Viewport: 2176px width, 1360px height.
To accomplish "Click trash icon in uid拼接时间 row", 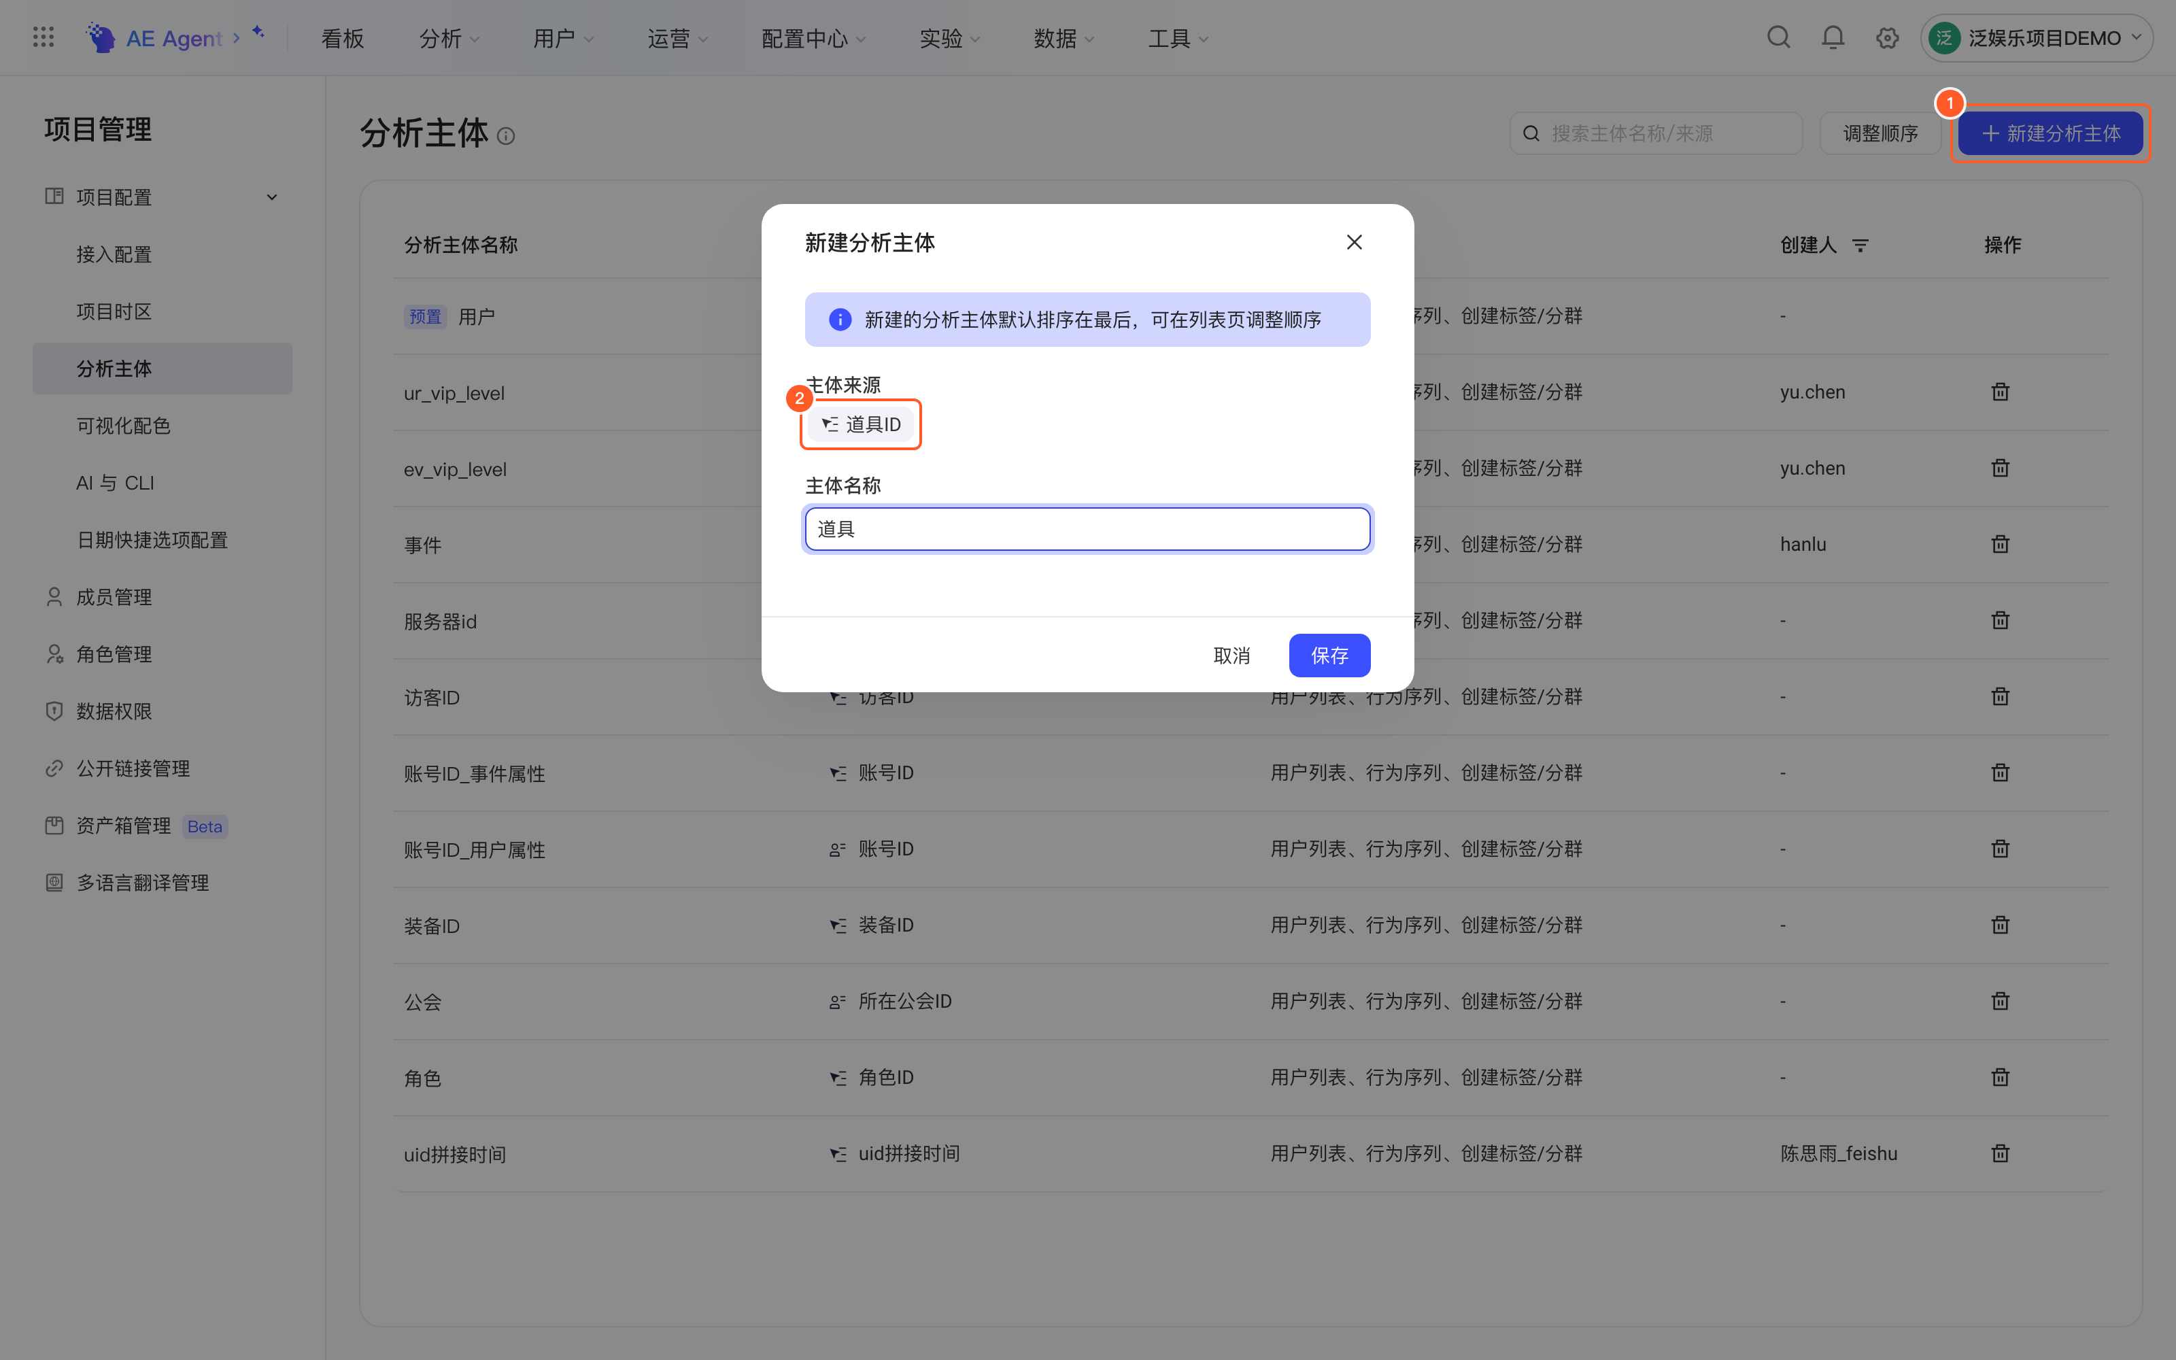I will (2000, 1153).
